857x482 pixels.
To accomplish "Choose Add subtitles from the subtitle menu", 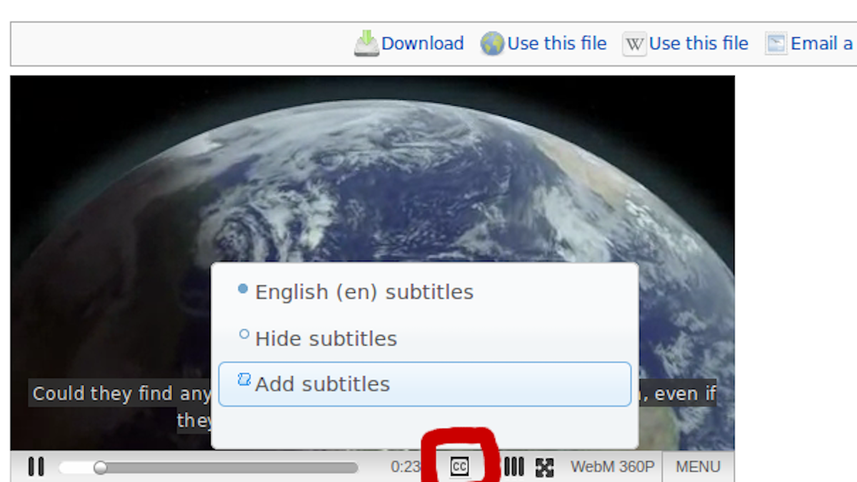I will (x=323, y=383).
